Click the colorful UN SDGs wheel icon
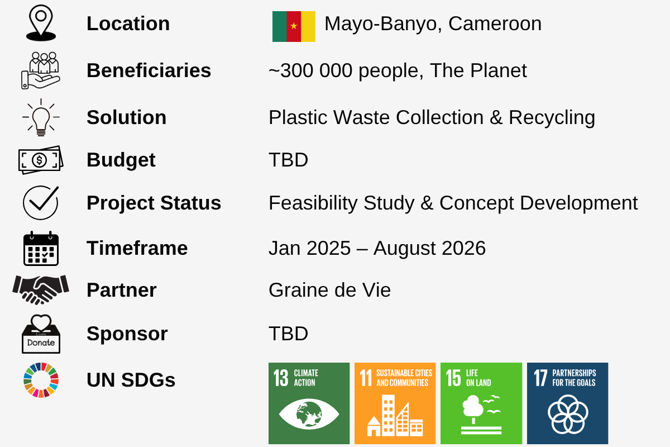The image size is (670, 447). [41, 380]
